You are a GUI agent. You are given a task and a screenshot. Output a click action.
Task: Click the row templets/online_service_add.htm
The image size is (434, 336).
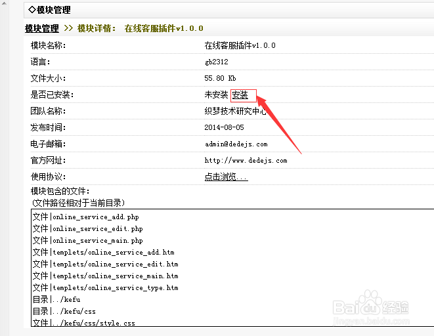coord(104,252)
